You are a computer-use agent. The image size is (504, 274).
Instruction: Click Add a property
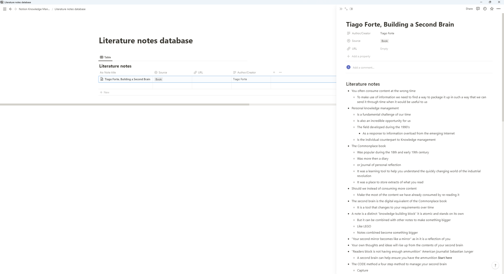pos(359,56)
